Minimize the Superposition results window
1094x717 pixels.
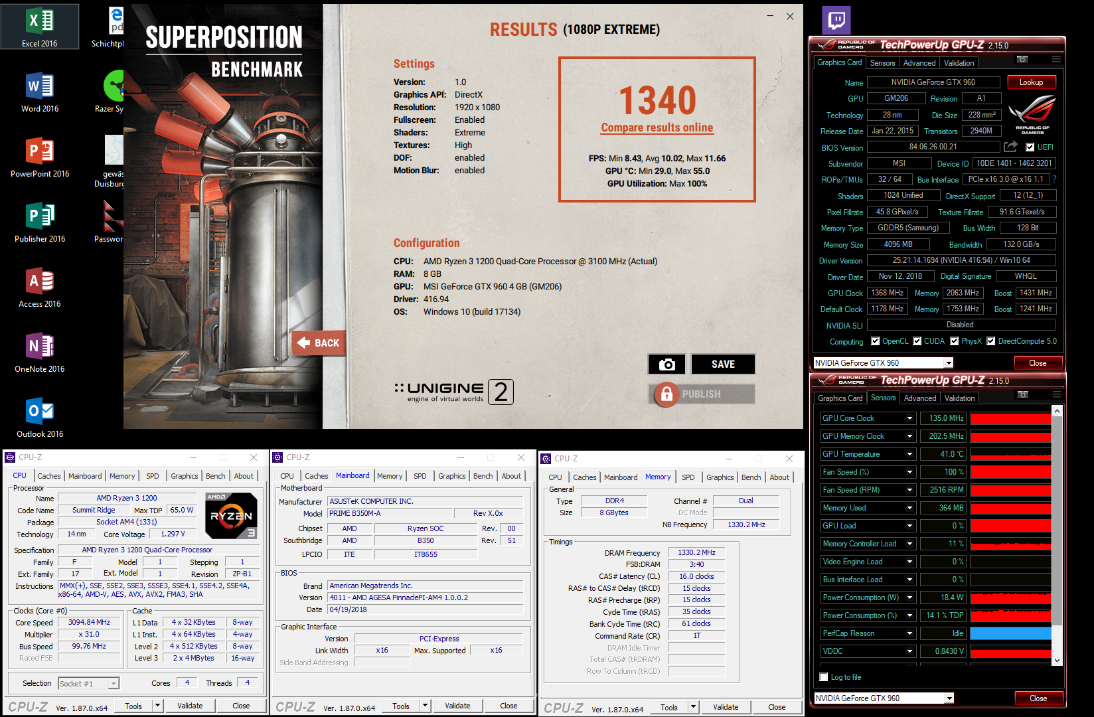coord(770,17)
